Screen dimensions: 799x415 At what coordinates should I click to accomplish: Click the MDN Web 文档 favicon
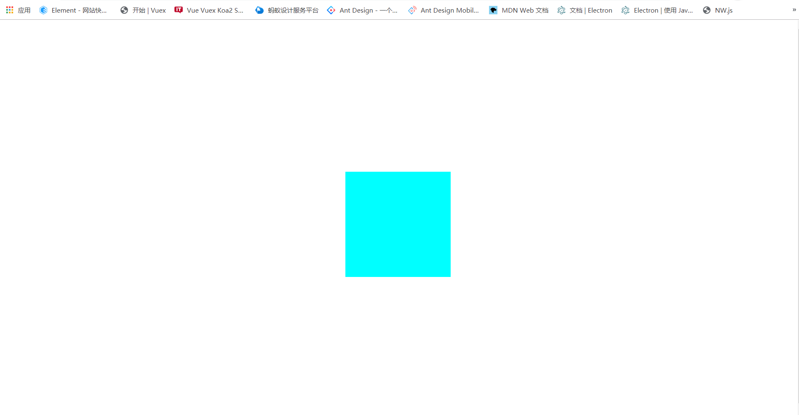click(x=493, y=10)
